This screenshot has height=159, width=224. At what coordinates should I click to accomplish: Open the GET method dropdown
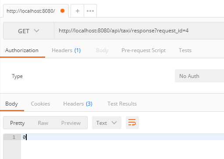pos(28,31)
